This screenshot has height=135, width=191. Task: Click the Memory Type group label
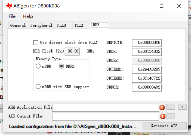(x=48, y=59)
